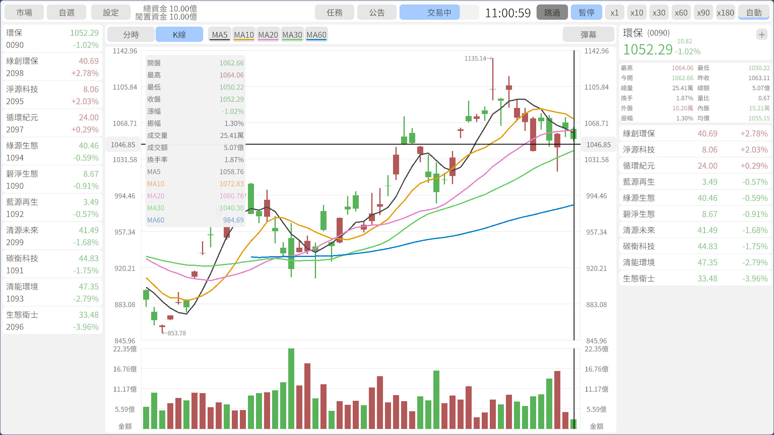Switch to the 分時 chart tab
The image size is (774, 435).
(131, 35)
